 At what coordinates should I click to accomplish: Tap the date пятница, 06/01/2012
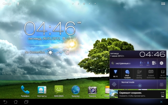pyautogui.click(x=44, y=38)
